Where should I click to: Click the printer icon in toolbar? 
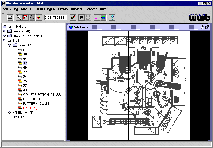[x=10, y=17]
